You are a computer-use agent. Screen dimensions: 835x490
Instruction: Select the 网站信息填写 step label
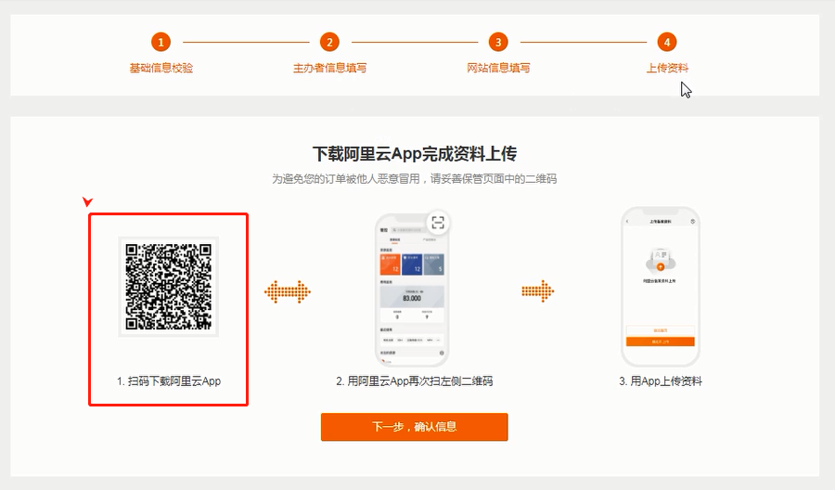click(498, 68)
